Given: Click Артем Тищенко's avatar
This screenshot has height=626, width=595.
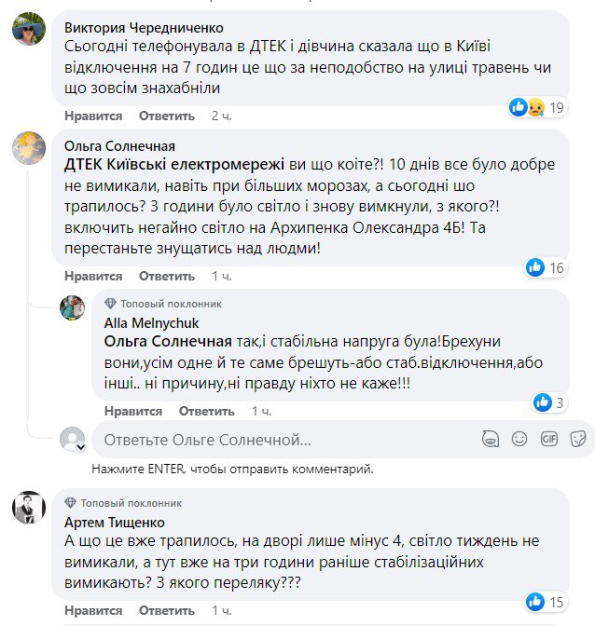Looking at the screenshot, I should [27, 508].
